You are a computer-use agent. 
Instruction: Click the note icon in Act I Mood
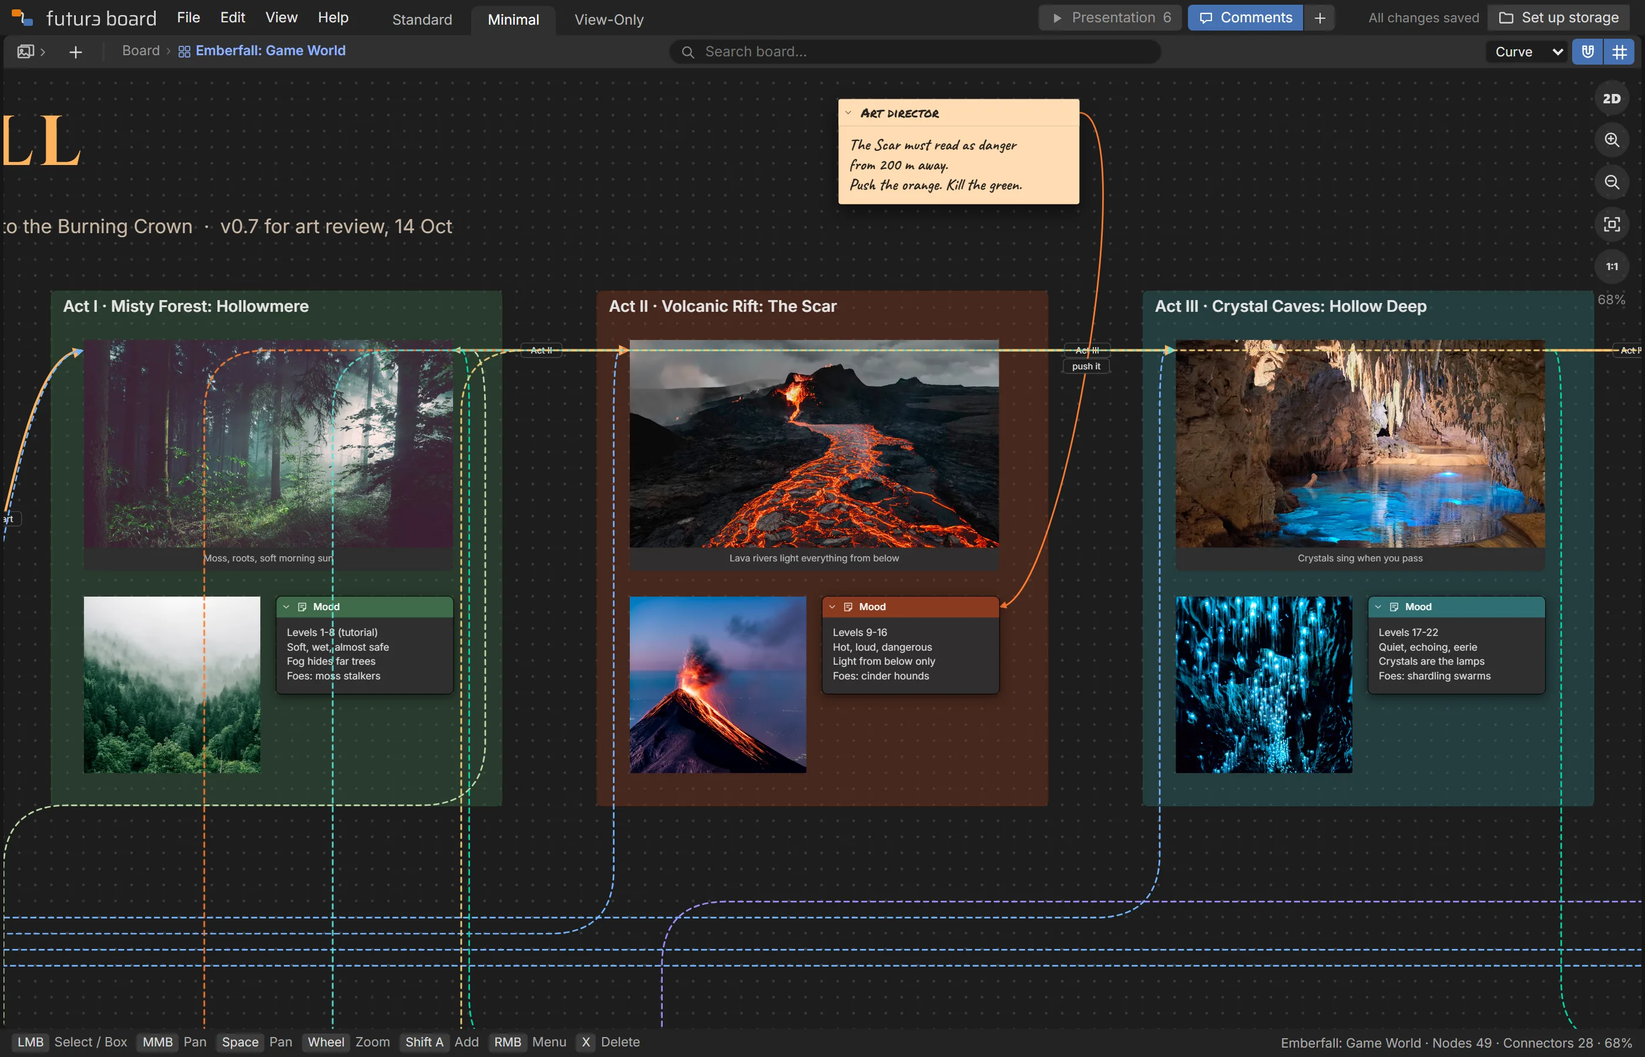(302, 607)
